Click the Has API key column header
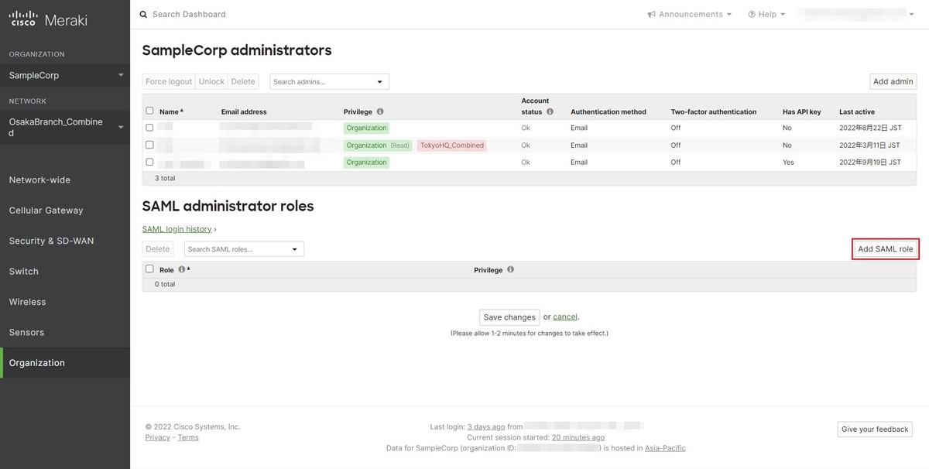Screen dimensions: 929x469 802,111
